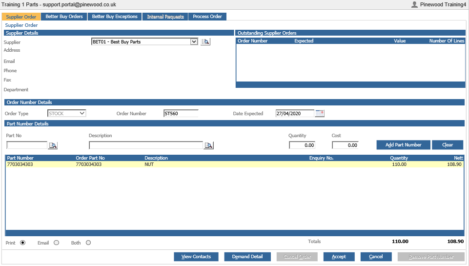Click the View Contacts button
Screen dimensions: 469x266
(196, 257)
